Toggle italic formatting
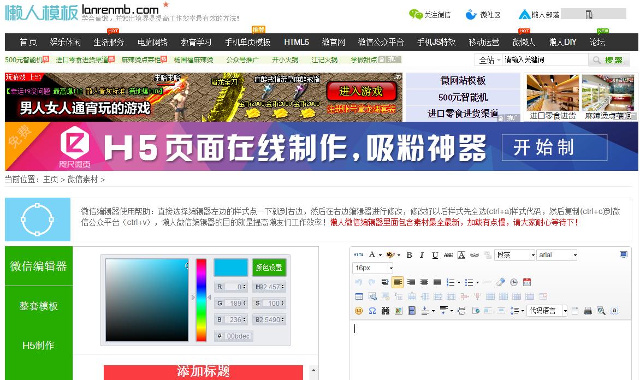This screenshot has width=640, height=380. pyautogui.click(x=422, y=255)
